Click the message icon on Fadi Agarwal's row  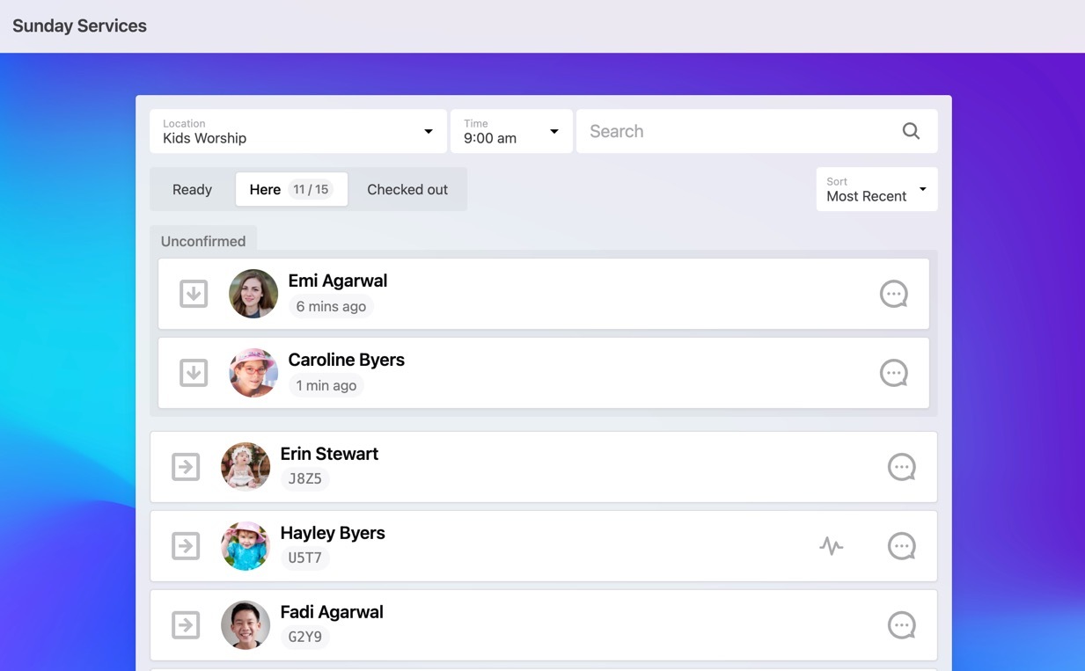point(902,625)
